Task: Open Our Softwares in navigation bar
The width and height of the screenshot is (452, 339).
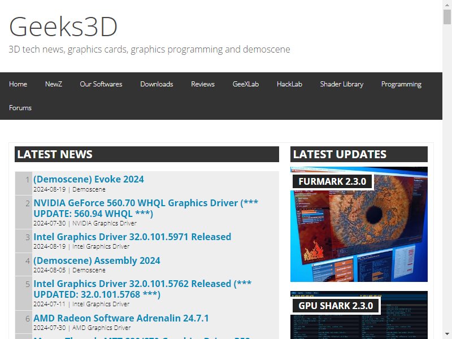Action: [x=101, y=84]
